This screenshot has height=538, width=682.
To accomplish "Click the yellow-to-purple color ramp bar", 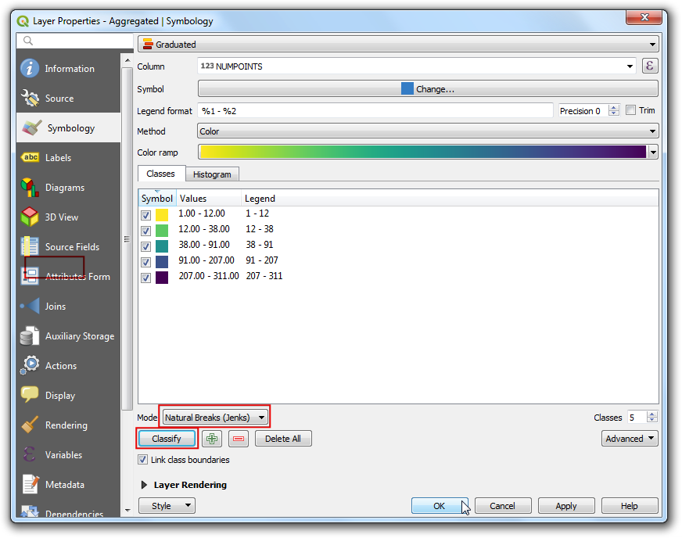I will (422, 152).
